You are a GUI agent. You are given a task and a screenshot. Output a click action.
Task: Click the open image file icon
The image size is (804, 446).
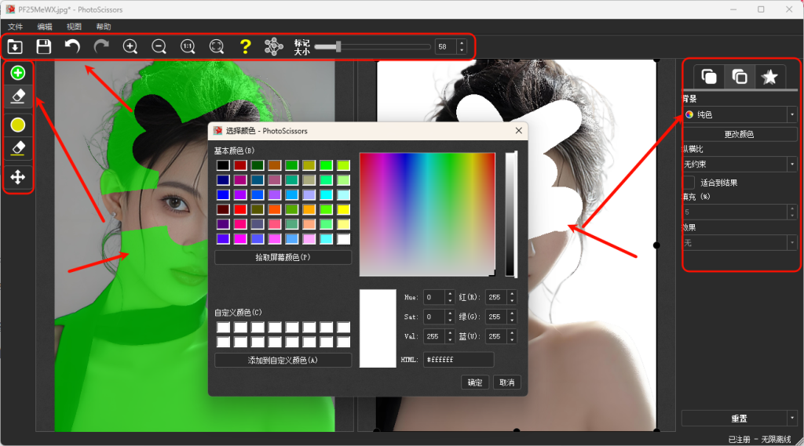15,47
